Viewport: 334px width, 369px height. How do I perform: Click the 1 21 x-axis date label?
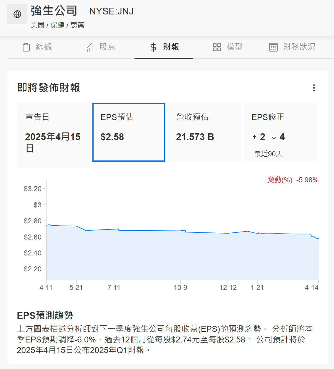coord(257,288)
